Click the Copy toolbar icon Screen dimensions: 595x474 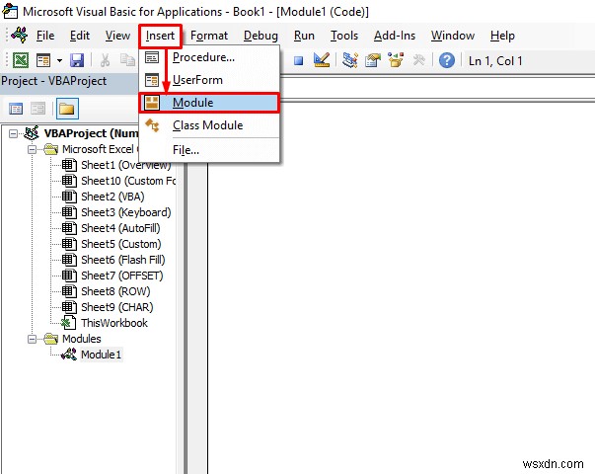(x=127, y=60)
